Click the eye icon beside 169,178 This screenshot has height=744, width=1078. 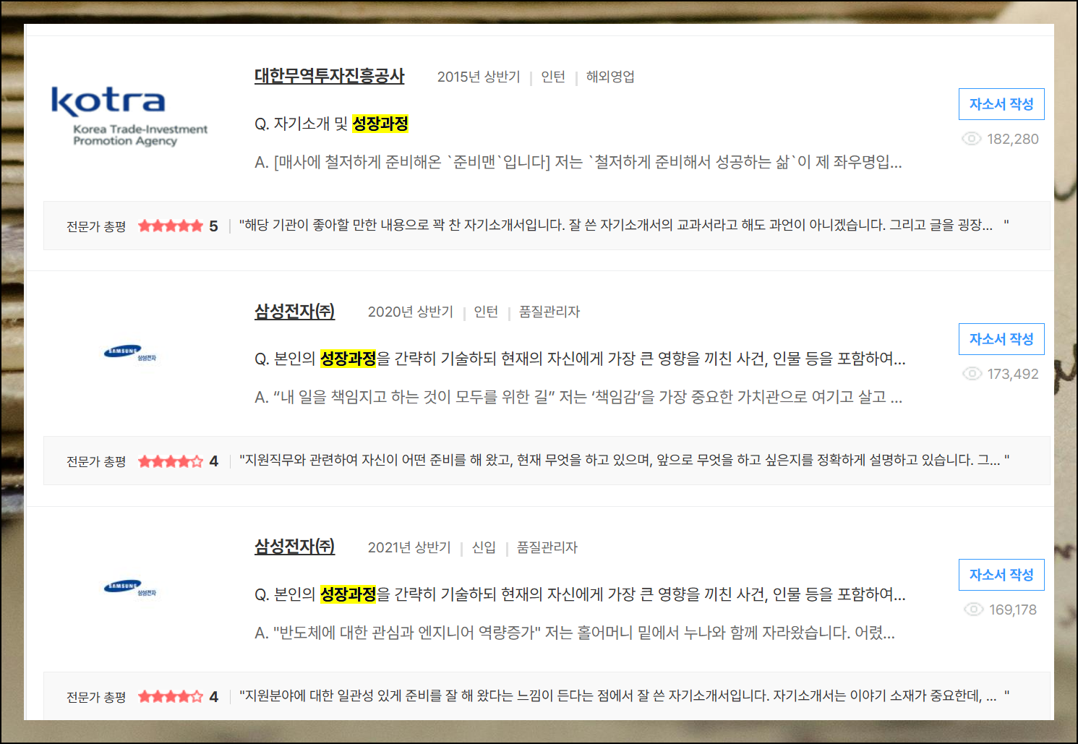974,610
